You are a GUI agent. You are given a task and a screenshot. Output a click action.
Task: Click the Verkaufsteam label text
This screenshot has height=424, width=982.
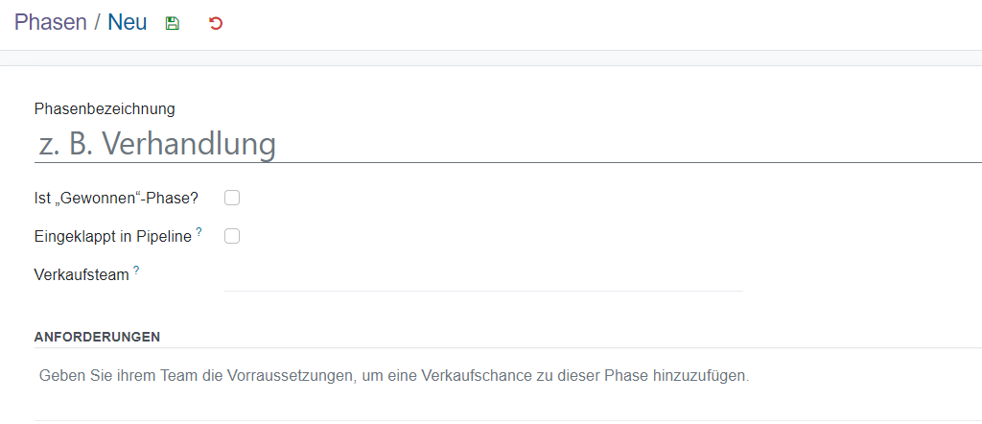click(82, 275)
